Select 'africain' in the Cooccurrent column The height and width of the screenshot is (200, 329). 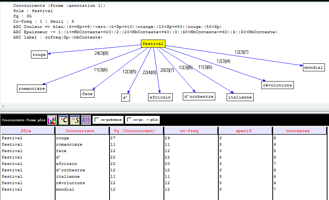click(x=66, y=164)
